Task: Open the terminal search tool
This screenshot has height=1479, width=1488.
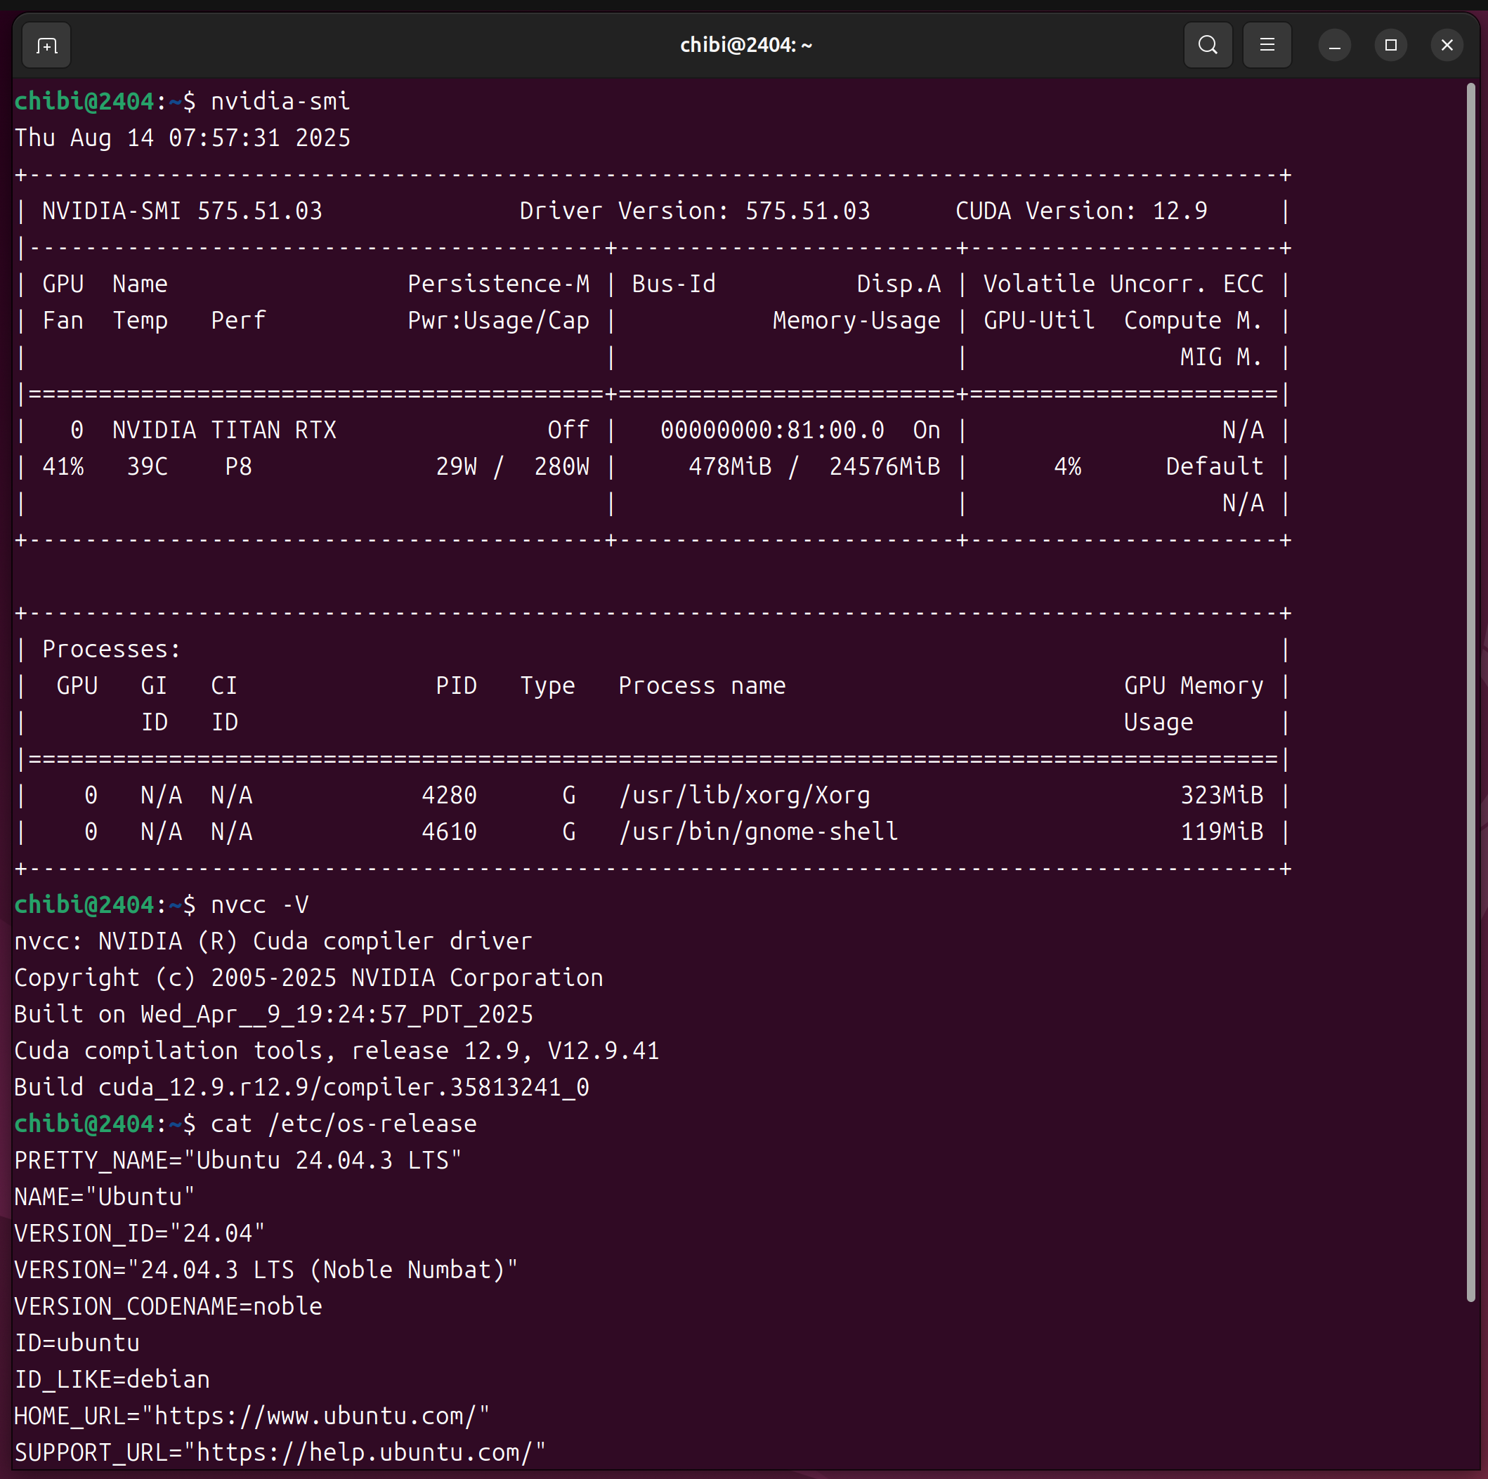Action: [1207, 46]
